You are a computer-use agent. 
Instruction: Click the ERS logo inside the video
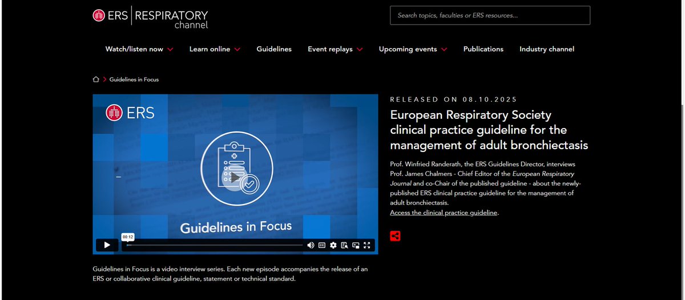(130, 113)
